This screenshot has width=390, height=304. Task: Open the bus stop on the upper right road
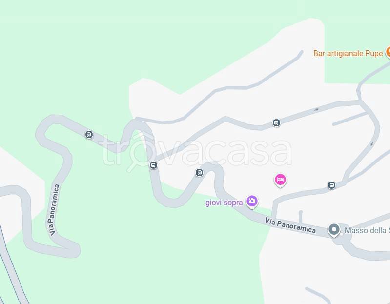tap(276, 122)
